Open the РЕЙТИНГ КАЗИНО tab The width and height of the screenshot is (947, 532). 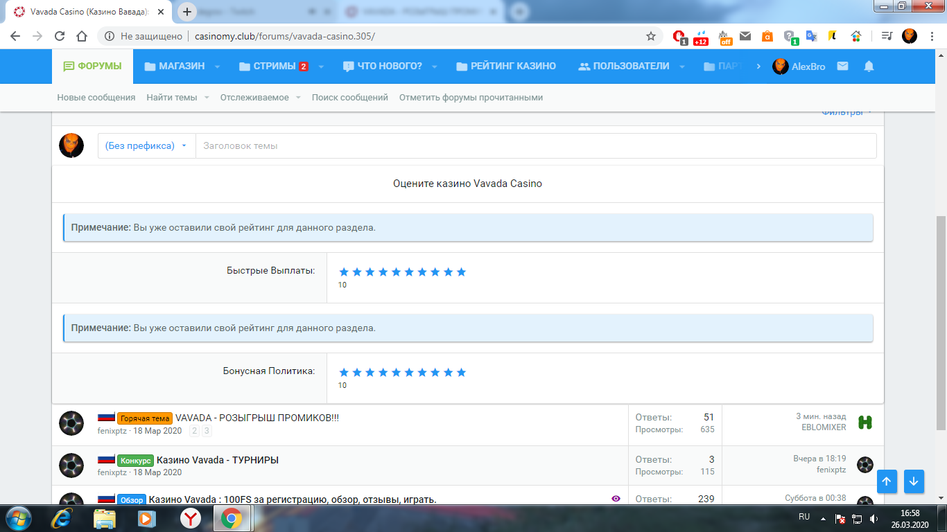tap(506, 66)
